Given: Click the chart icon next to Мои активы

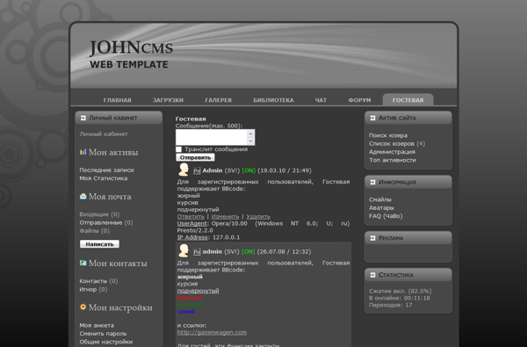Looking at the screenshot, I should pos(83,152).
